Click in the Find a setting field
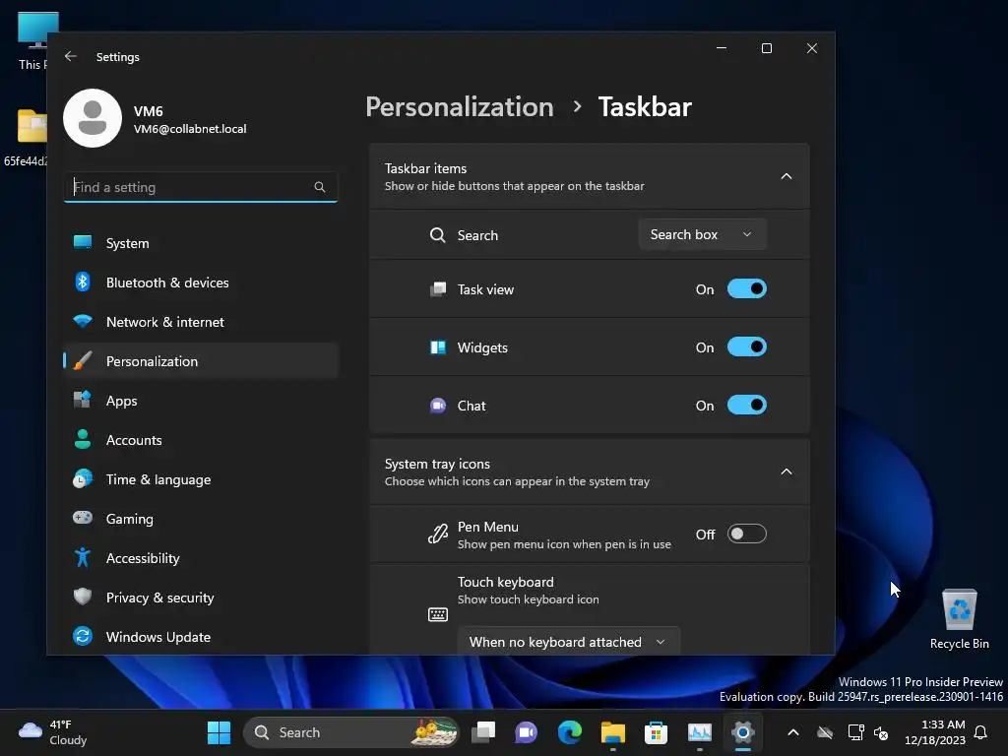Viewport: 1008px width, 756px height. [x=201, y=187]
